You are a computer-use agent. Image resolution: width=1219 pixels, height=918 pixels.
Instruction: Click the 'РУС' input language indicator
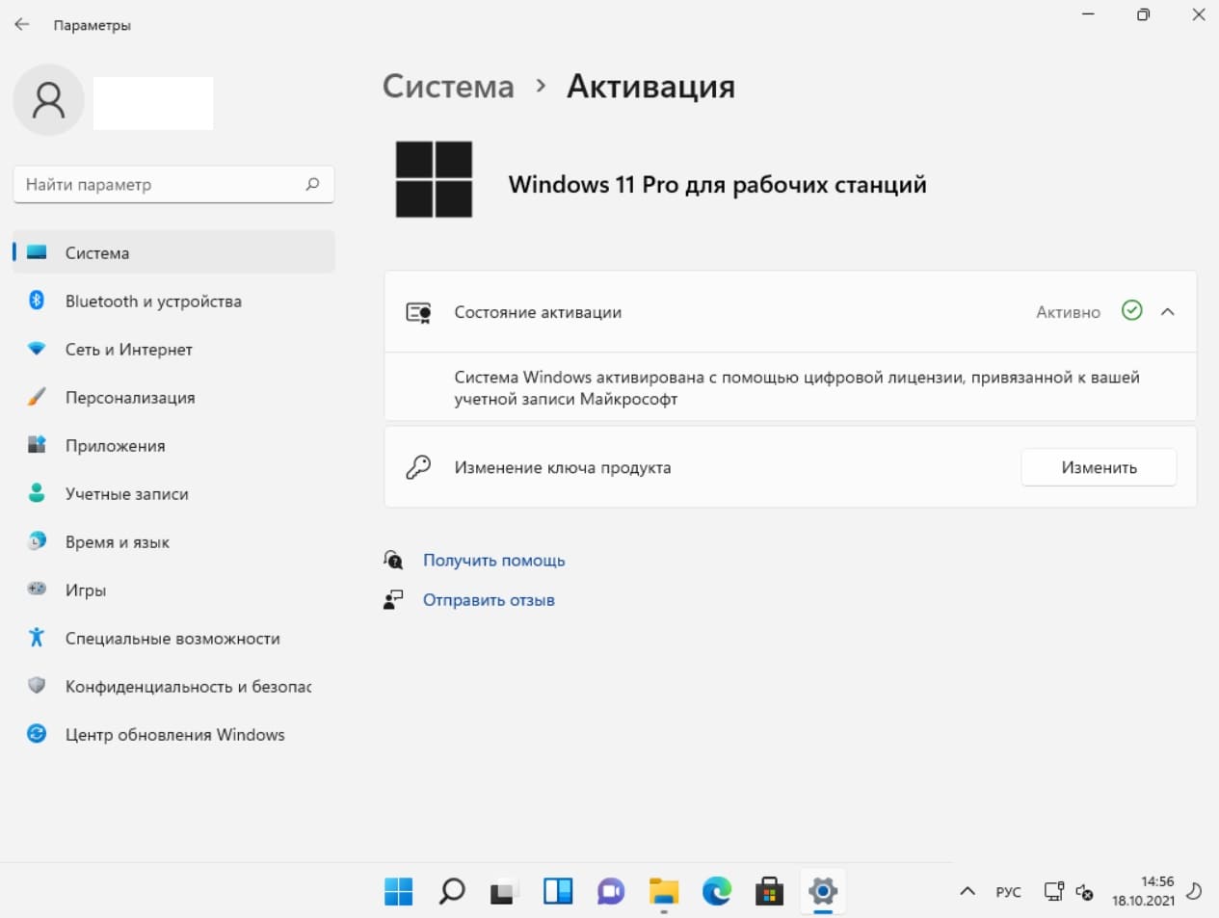click(1008, 892)
